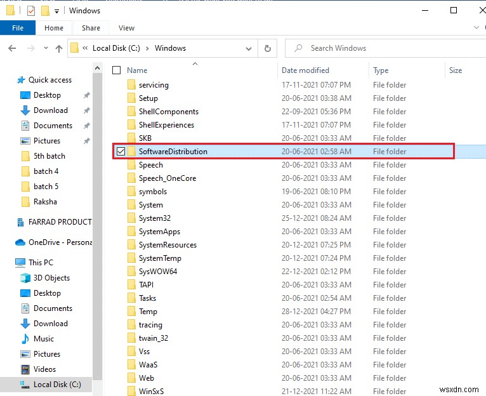Open Music under This PC

click(x=43, y=339)
